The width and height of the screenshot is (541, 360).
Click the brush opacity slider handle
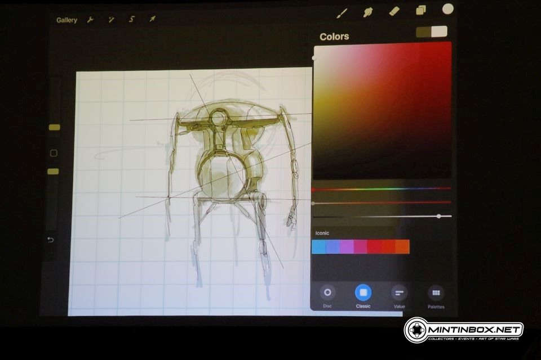(x=53, y=172)
